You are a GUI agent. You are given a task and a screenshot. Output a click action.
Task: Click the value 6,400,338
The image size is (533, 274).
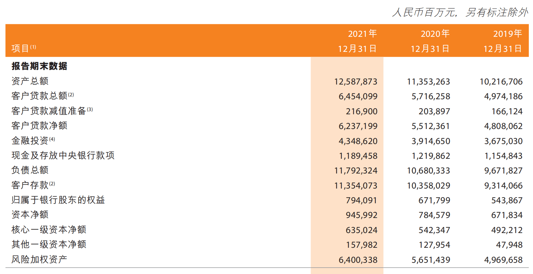click(358, 260)
